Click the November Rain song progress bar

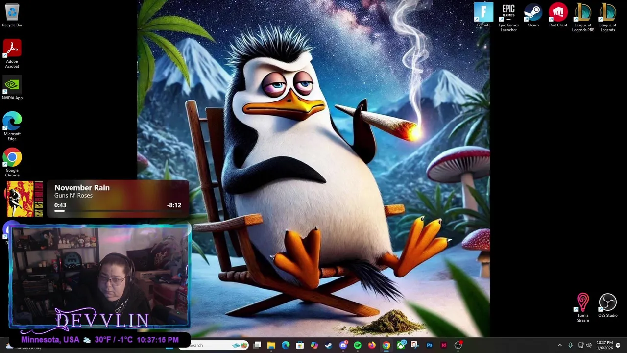pyautogui.click(x=118, y=211)
